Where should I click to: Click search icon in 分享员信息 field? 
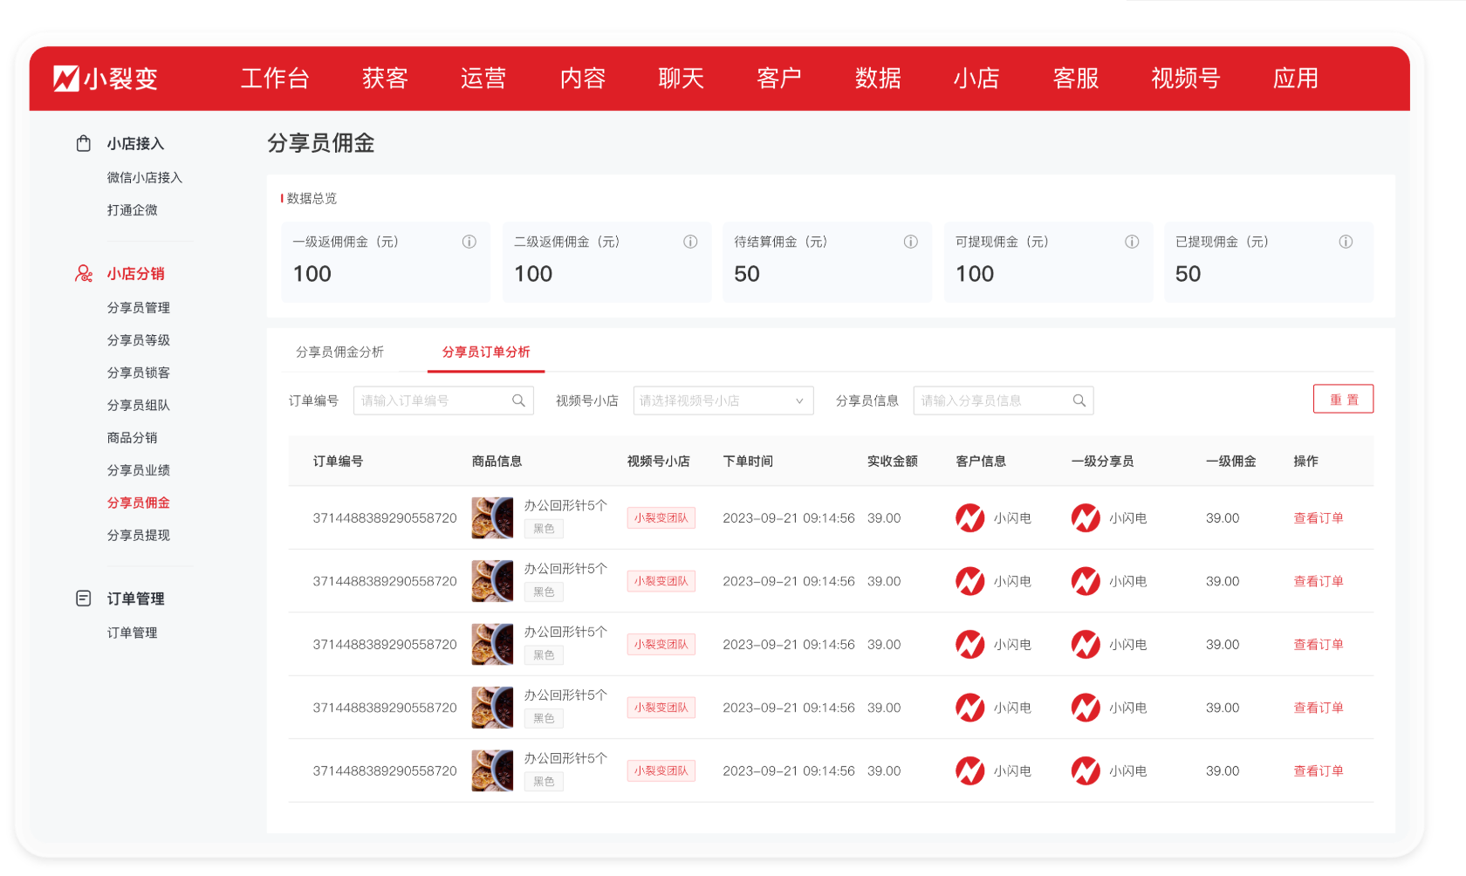tap(1079, 400)
